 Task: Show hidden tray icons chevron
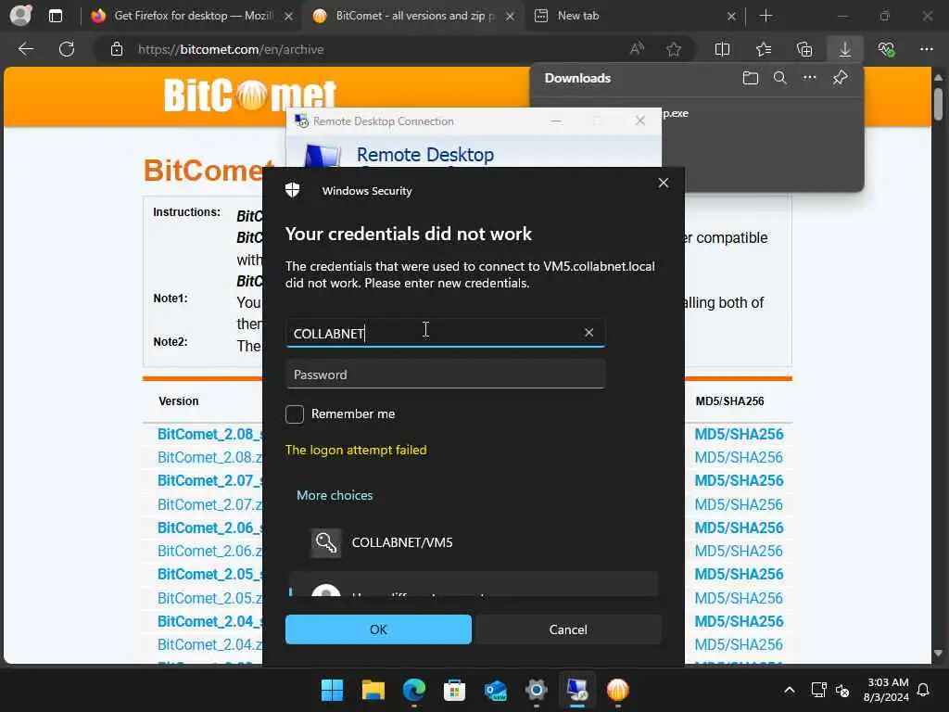coord(790,690)
